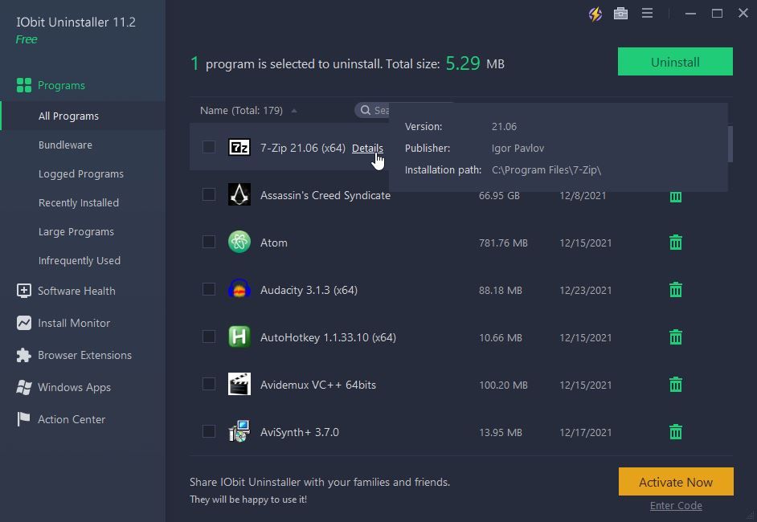Click the Enter Code link

pos(676,505)
